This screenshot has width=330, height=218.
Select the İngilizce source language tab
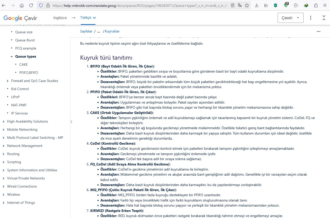60,18
